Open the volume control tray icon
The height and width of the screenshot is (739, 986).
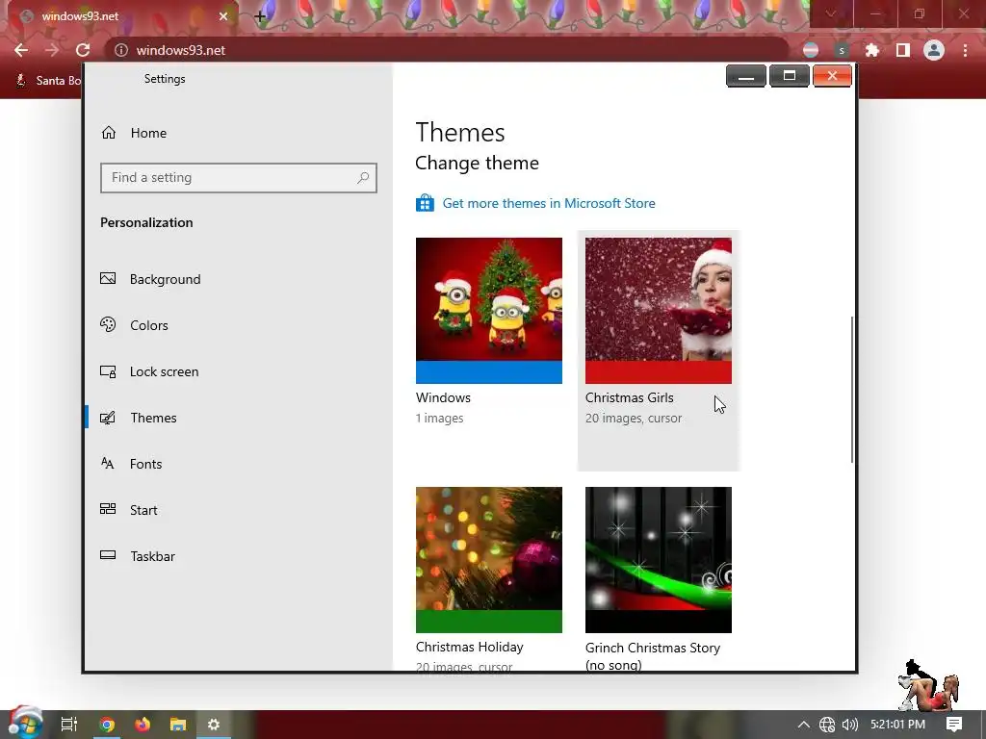pyautogui.click(x=849, y=725)
